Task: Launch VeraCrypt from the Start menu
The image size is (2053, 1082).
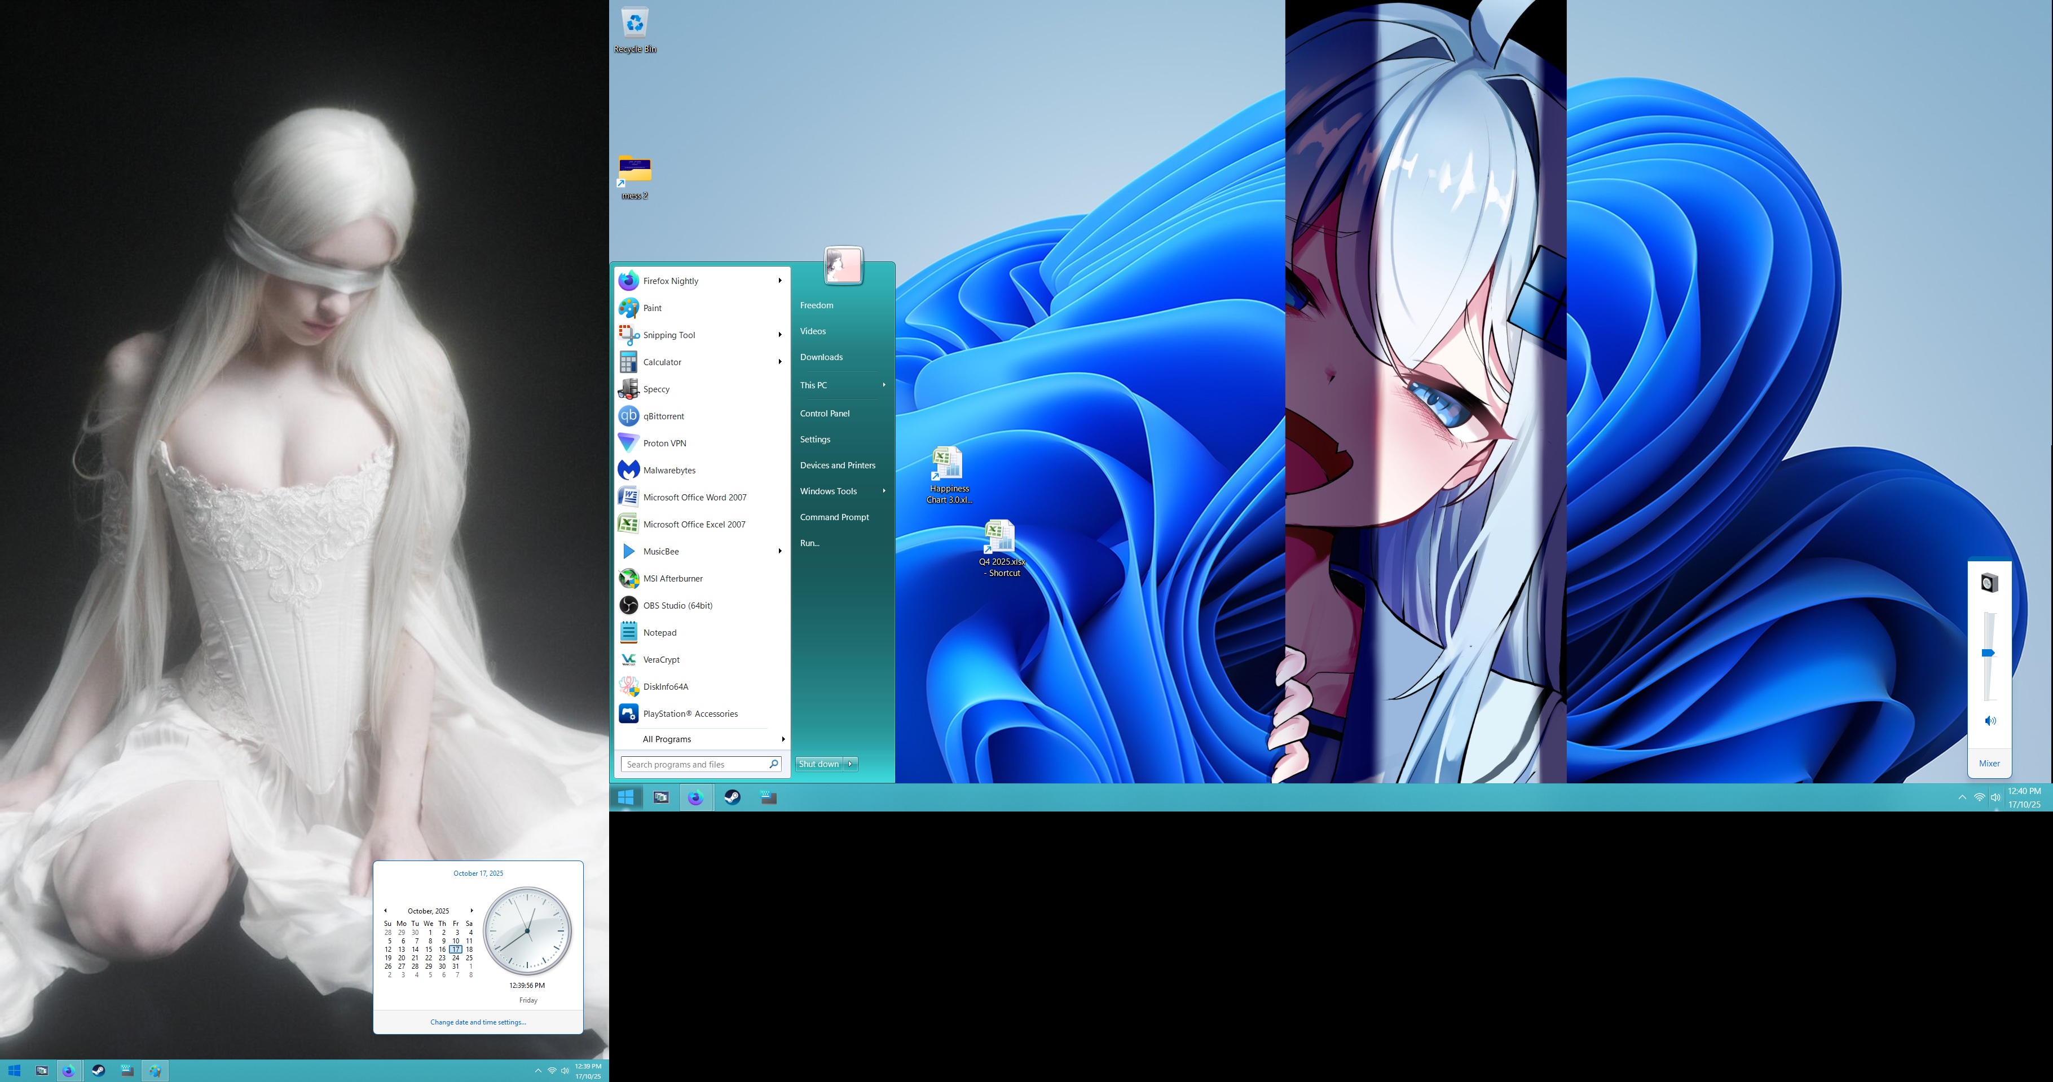Action: click(660, 660)
